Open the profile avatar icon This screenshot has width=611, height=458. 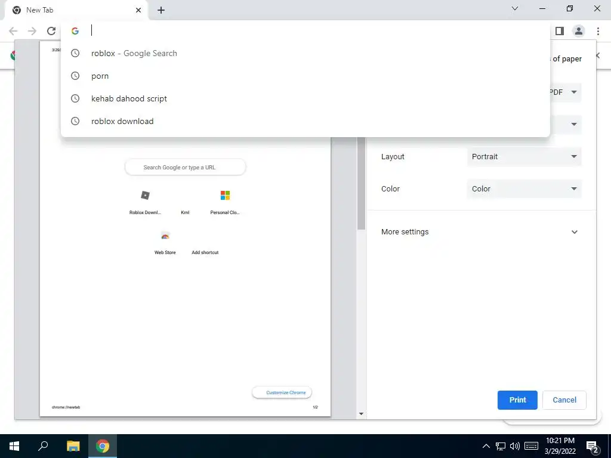[579, 31]
